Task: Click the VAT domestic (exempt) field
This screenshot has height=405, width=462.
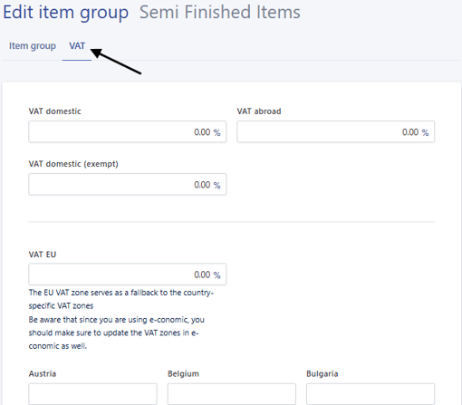Action: tap(127, 184)
